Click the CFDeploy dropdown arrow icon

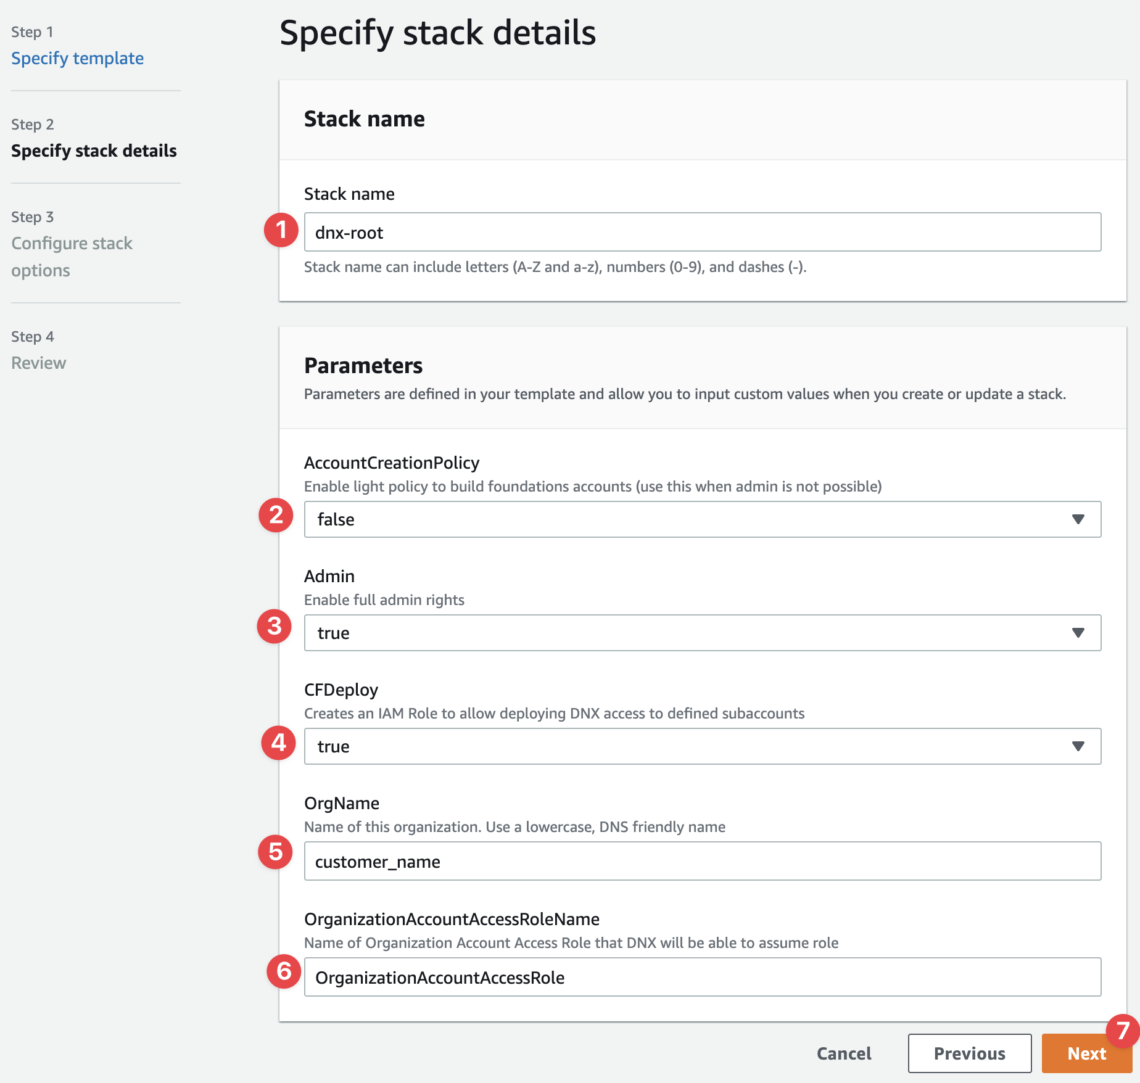(x=1078, y=746)
